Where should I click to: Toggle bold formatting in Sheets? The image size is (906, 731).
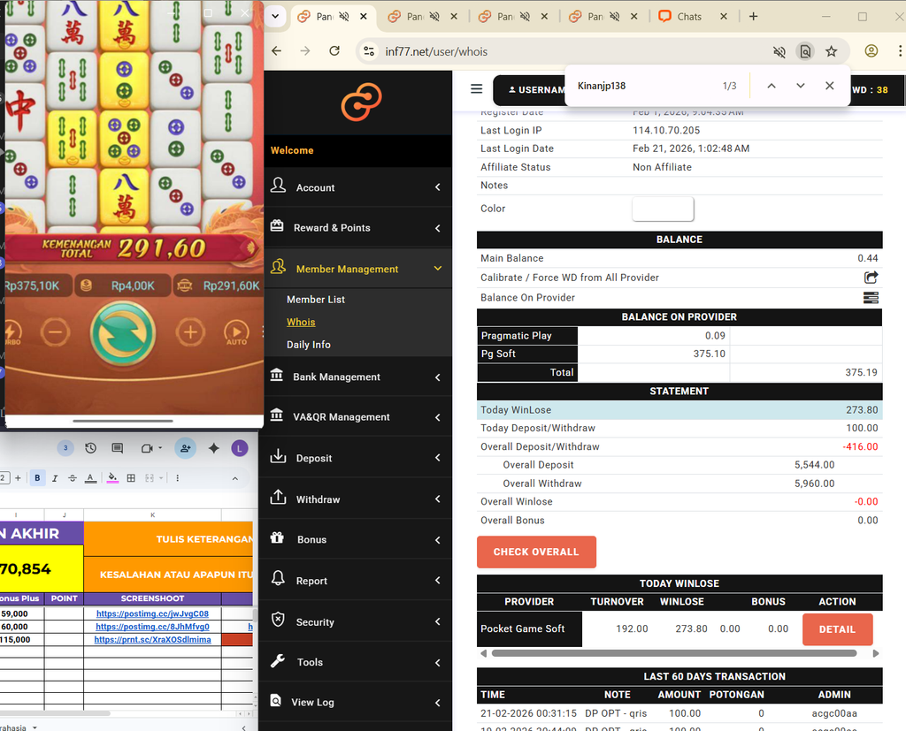pos(37,478)
